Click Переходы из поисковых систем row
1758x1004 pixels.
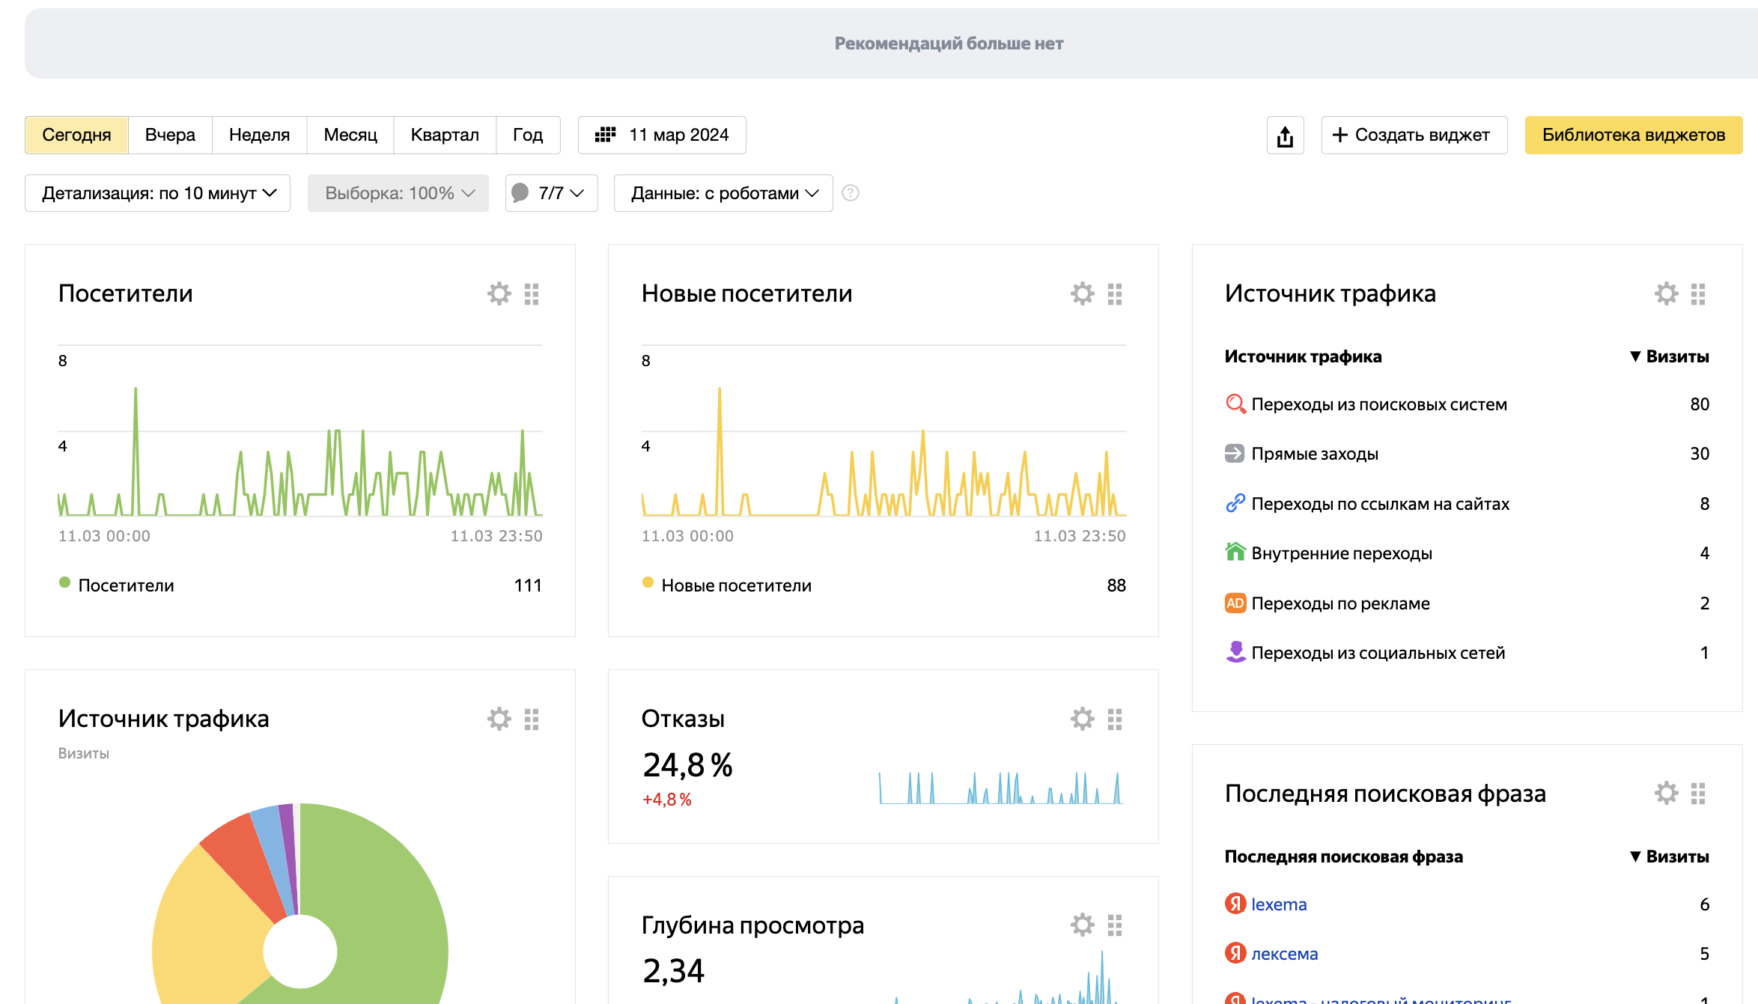click(1467, 404)
